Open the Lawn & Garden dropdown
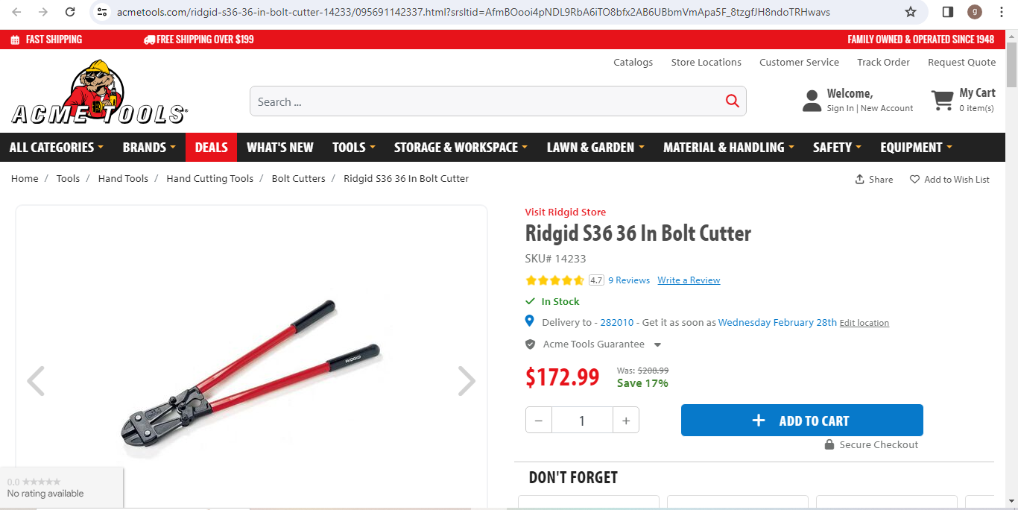The image size is (1018, 510). 595,148
